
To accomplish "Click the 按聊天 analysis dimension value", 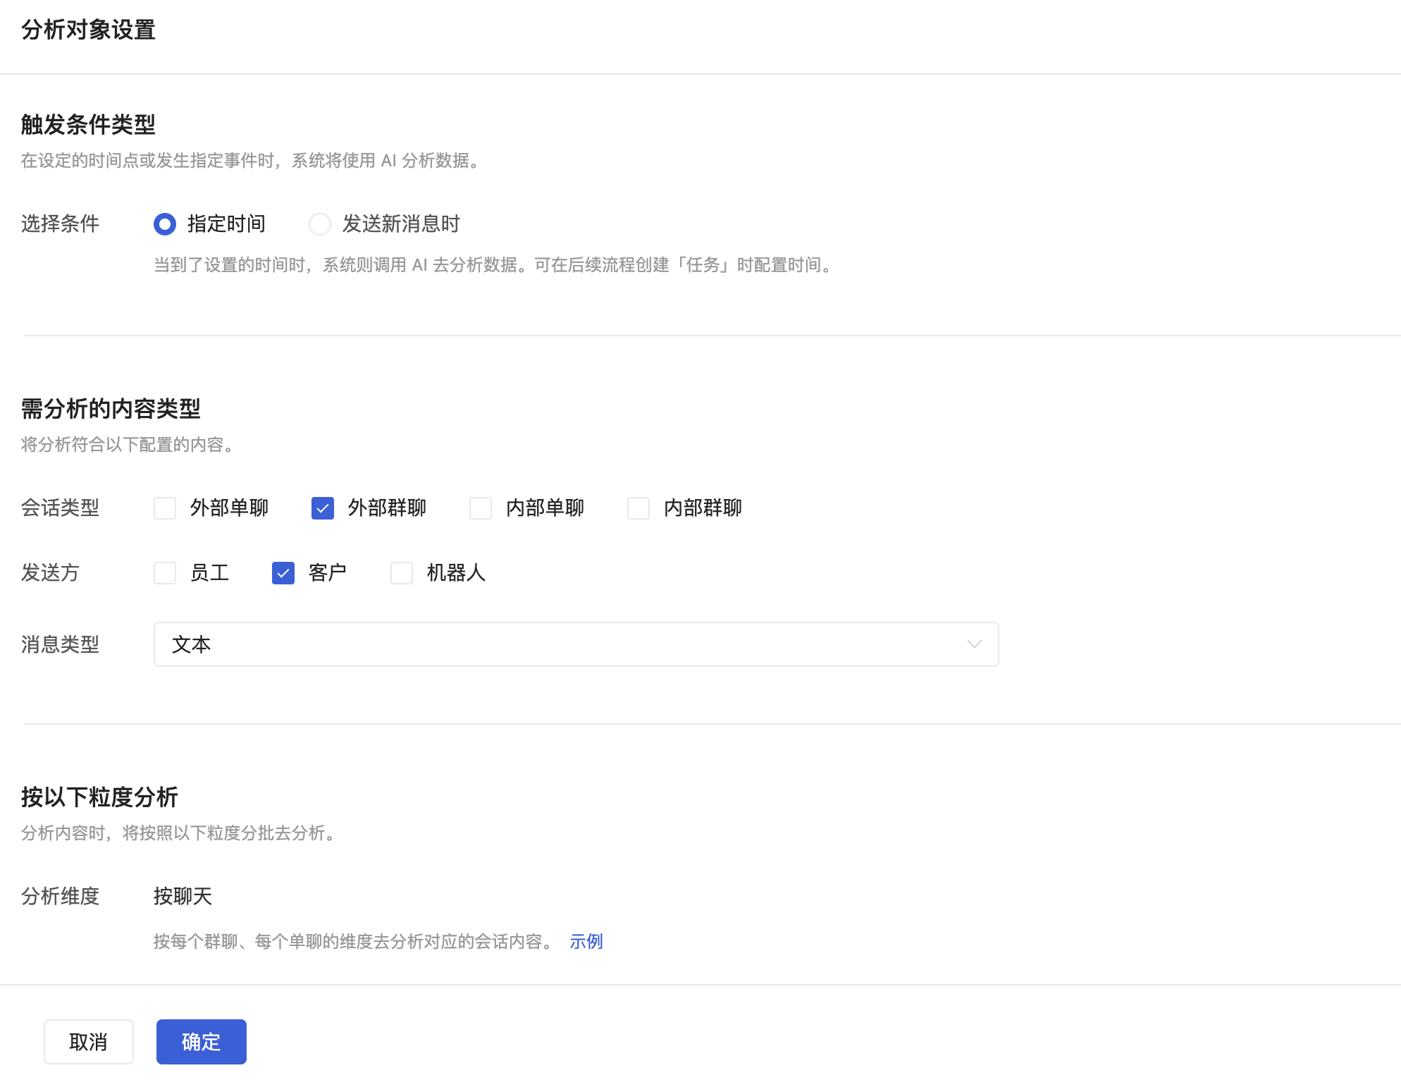I will (183, 897).
